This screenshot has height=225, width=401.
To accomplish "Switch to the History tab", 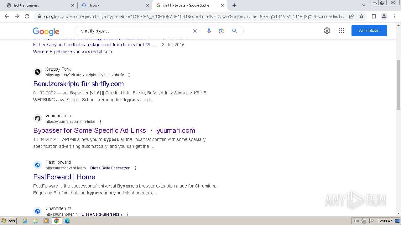I will pyautogui.click(x=115, y=5).
